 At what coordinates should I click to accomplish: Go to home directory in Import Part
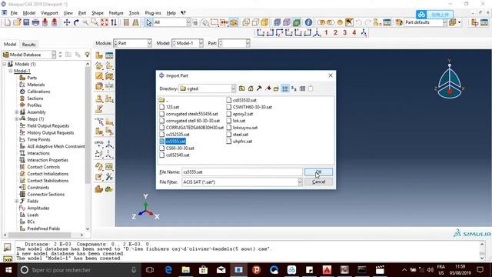[251, 88]
